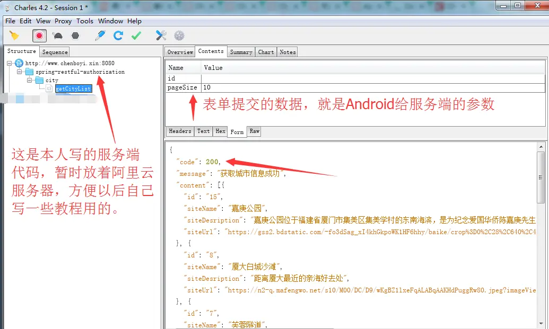The width and height of the screenshot is (549, 329).
Task: Click the "id": "8" line
Action: coord(202,255)
